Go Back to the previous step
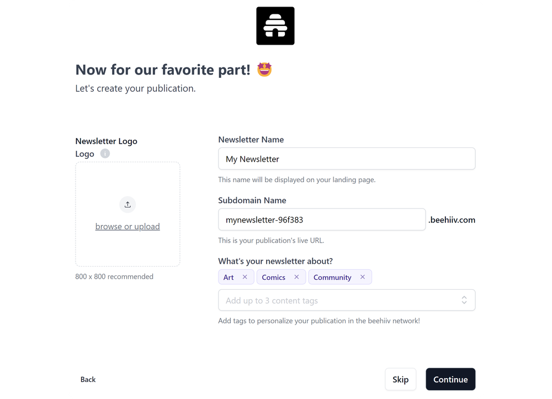The image size is (552, 399). (88, 379)
